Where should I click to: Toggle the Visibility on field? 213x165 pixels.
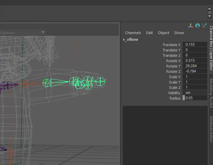click(x=195, y=93)
